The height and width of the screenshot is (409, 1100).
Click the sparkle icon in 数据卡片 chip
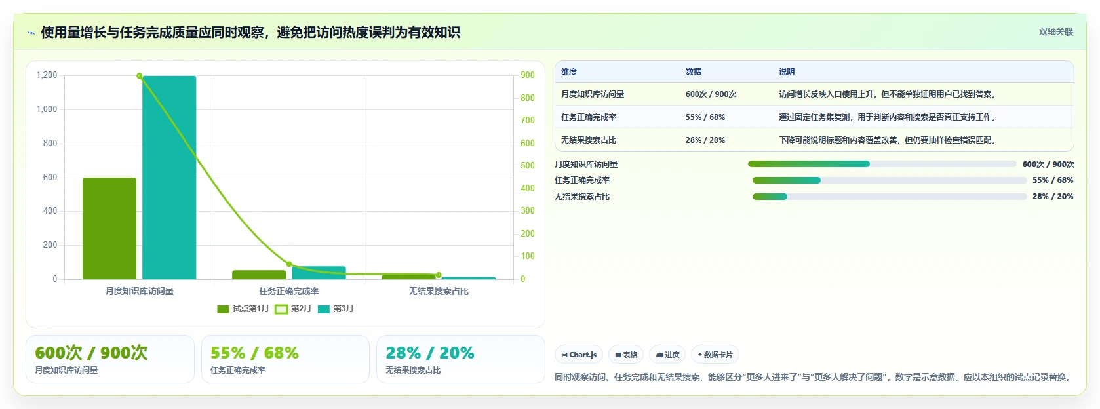click(700, 355)
